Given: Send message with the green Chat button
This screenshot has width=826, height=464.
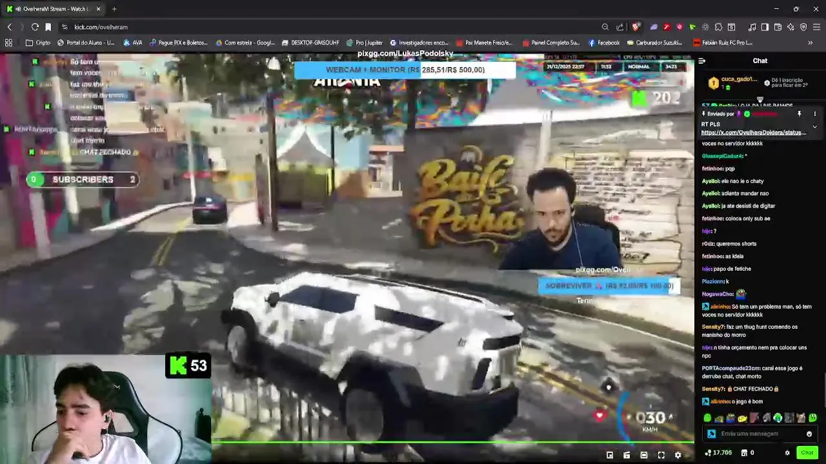Looking at the screenshot, I should coord(807,453).
